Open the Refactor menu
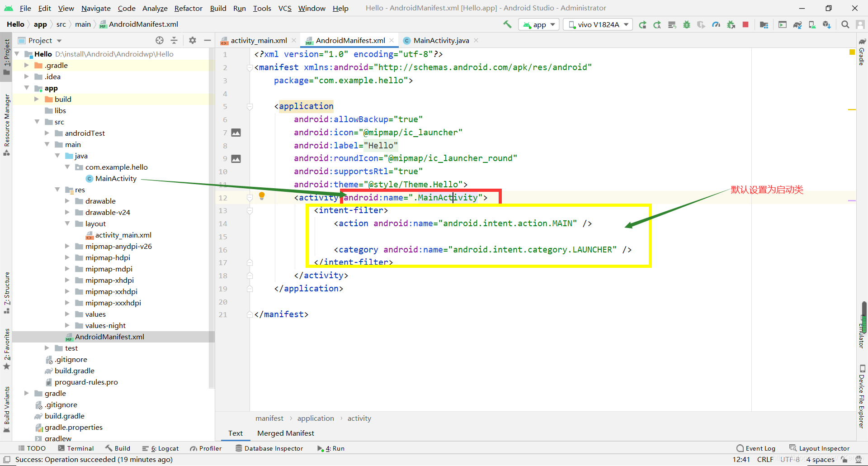The image size is (868, 466). point(189,8)
